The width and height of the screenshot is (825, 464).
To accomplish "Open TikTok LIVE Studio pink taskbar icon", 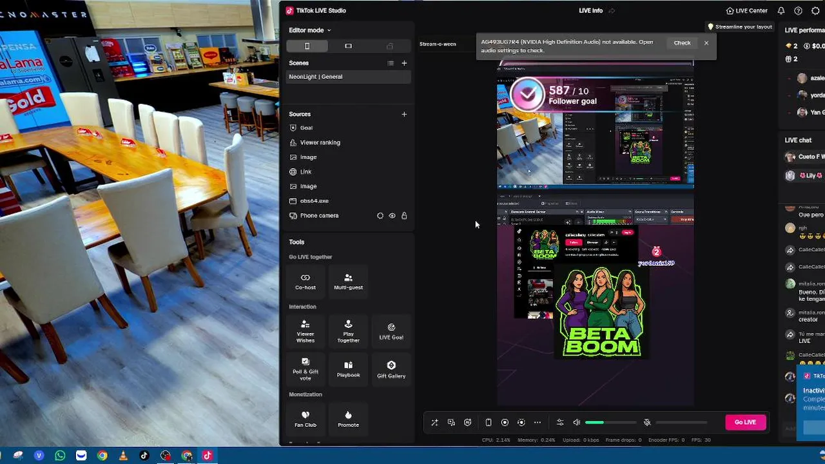I will coord(207,456).
